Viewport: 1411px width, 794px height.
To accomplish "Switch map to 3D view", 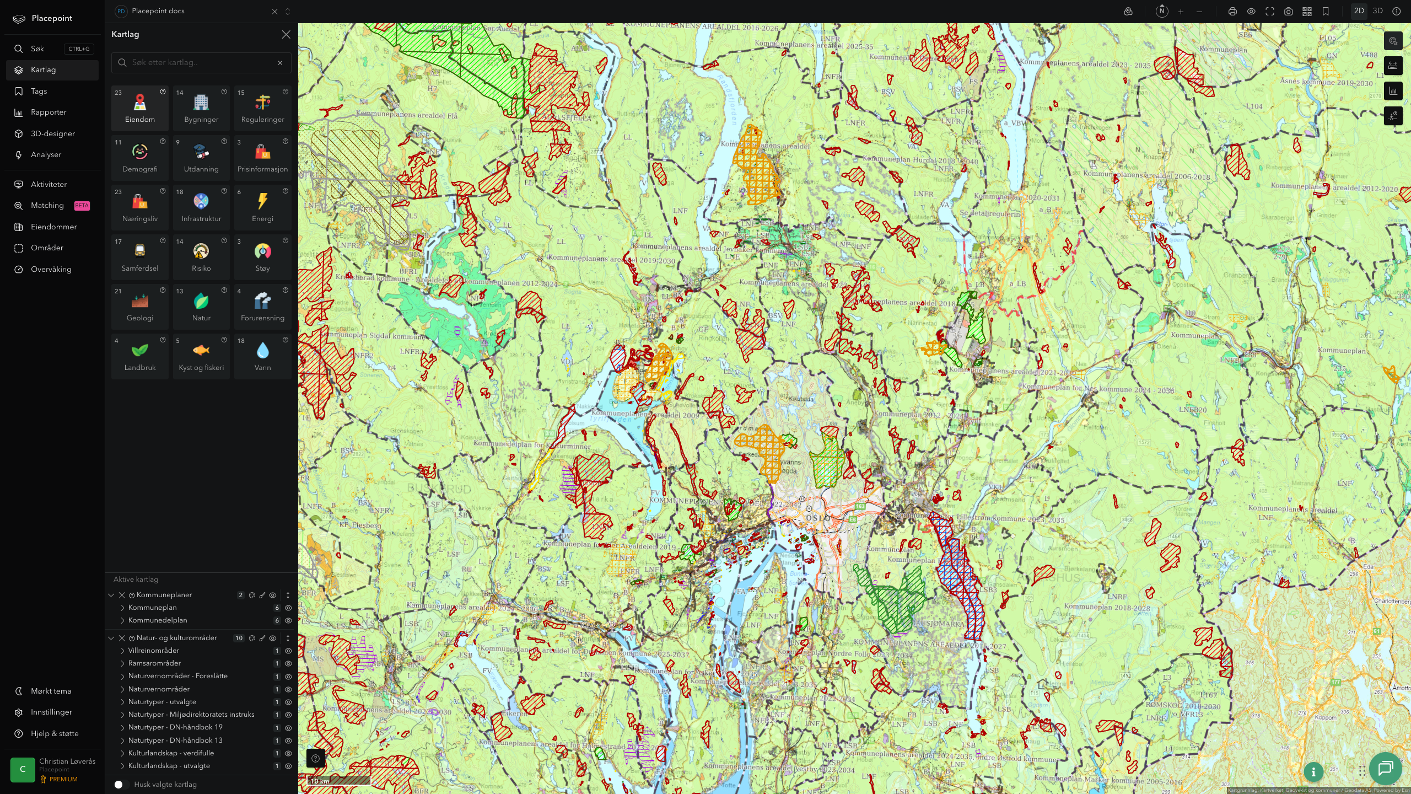I will pyautogui.click(x=1378, y=11).
